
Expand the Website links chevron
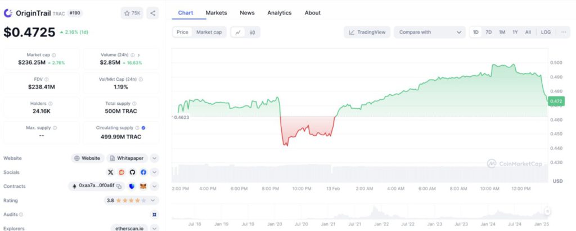(x=155, y=158)
